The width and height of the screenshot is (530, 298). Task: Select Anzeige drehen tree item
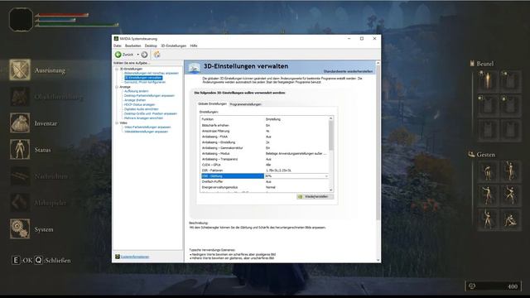(x=135, y=100)
